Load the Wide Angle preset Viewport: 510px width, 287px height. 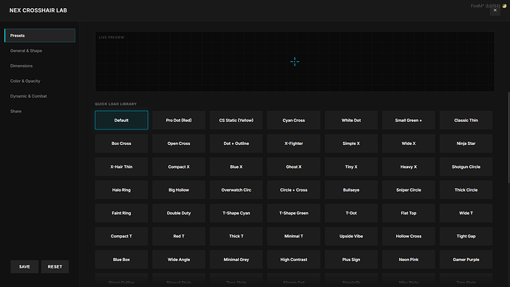(x=179, y=260)
